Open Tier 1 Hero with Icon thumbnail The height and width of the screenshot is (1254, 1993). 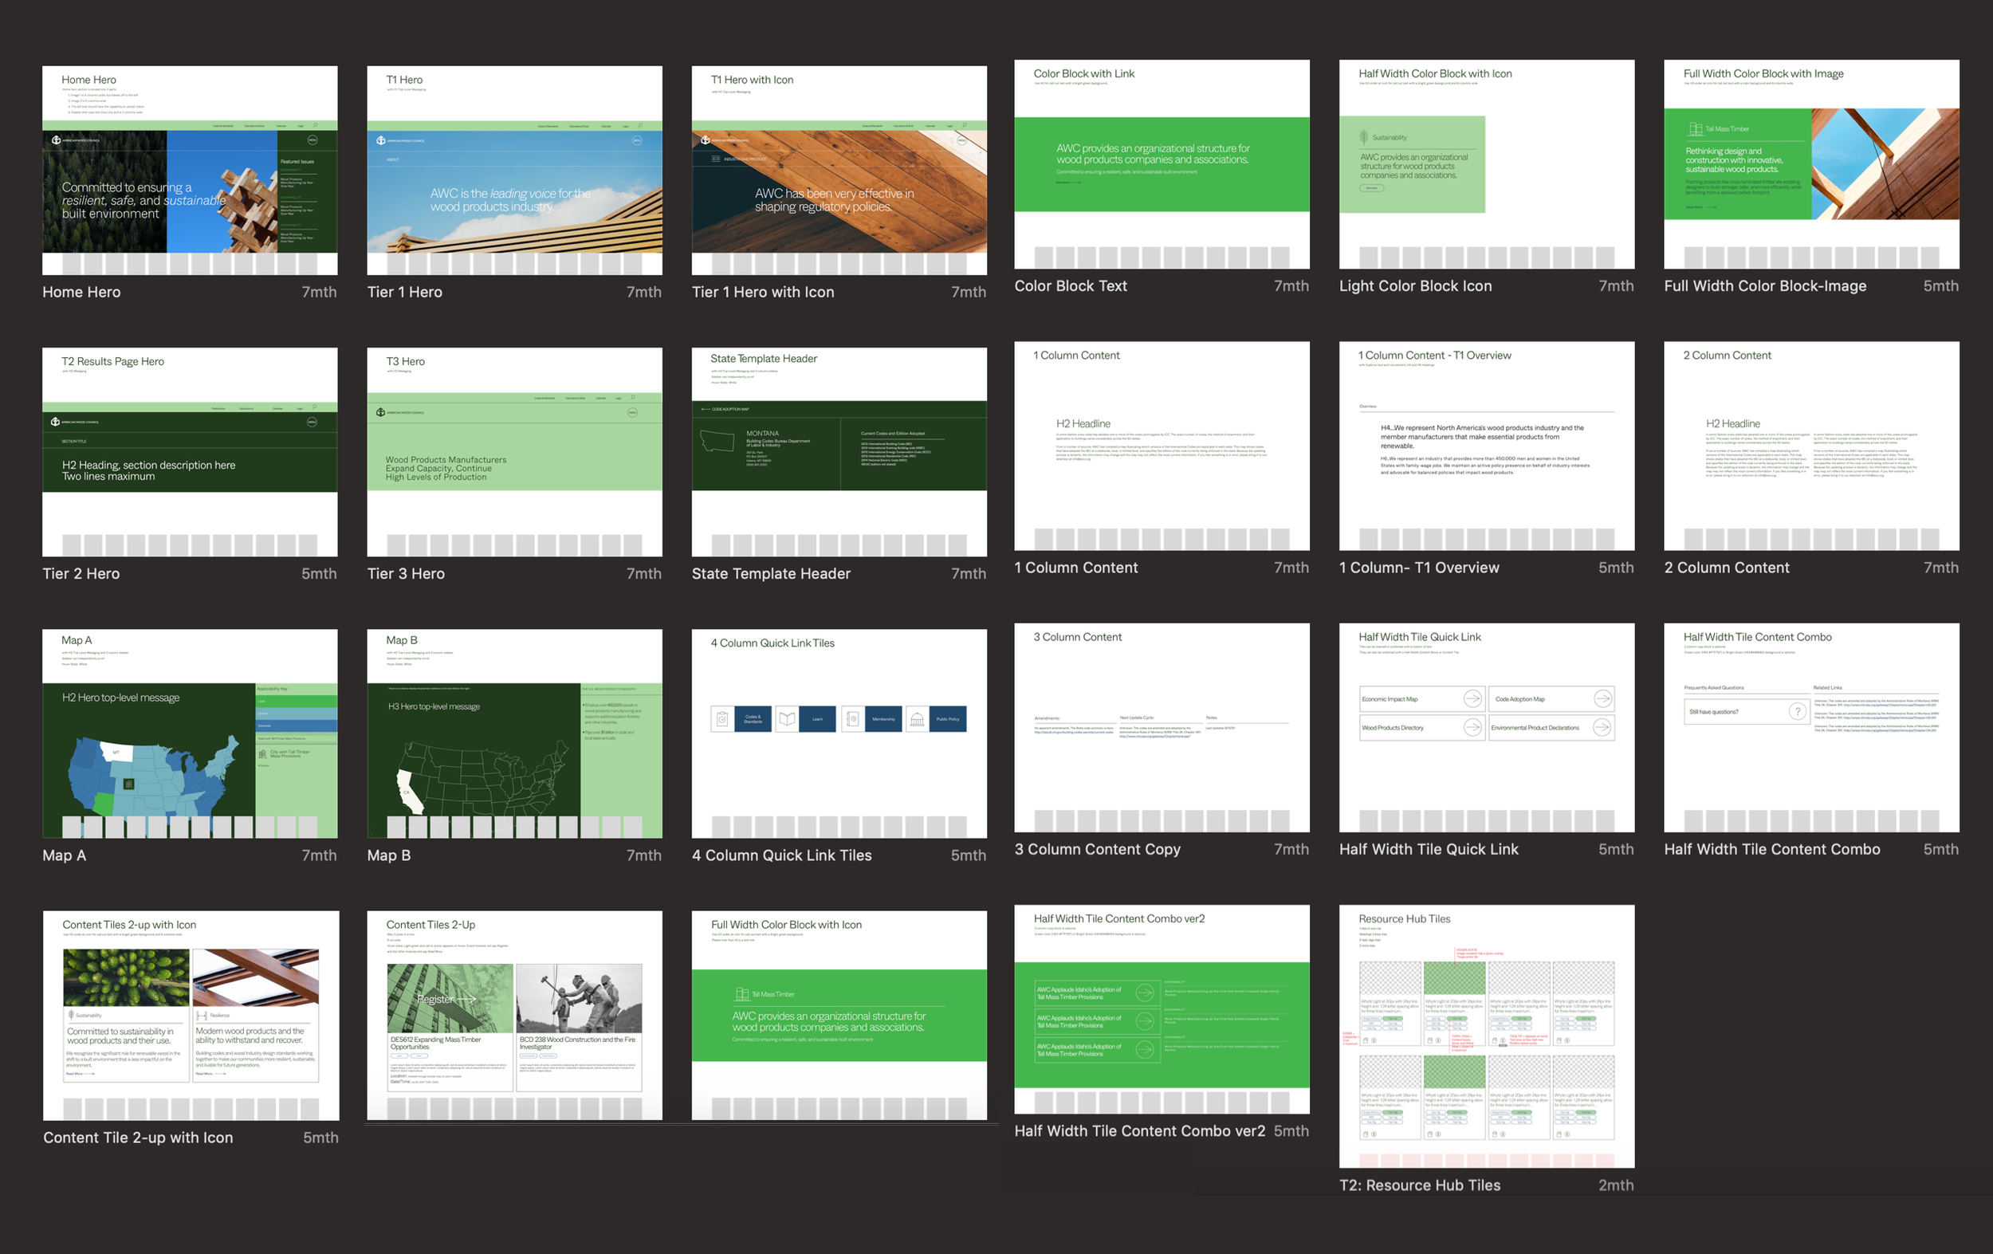tap(839, 170)
